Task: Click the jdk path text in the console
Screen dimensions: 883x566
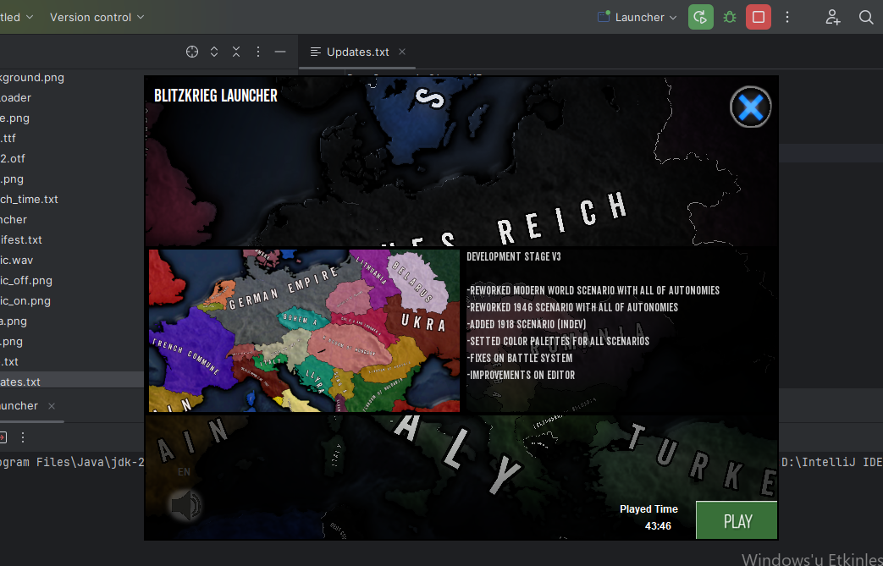Action: click(72, 463)
